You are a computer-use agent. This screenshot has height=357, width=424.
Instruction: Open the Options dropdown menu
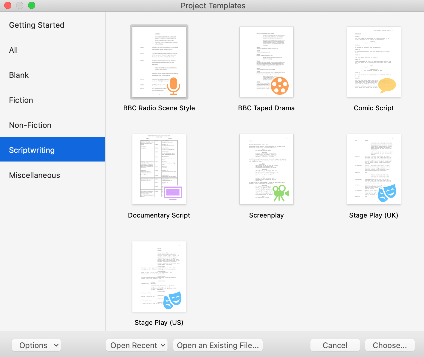coord(36,345)
